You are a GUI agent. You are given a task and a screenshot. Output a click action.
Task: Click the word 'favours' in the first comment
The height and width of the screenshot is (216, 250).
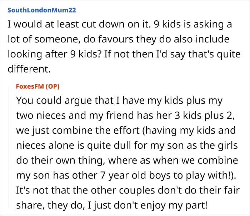click(116, 39)
